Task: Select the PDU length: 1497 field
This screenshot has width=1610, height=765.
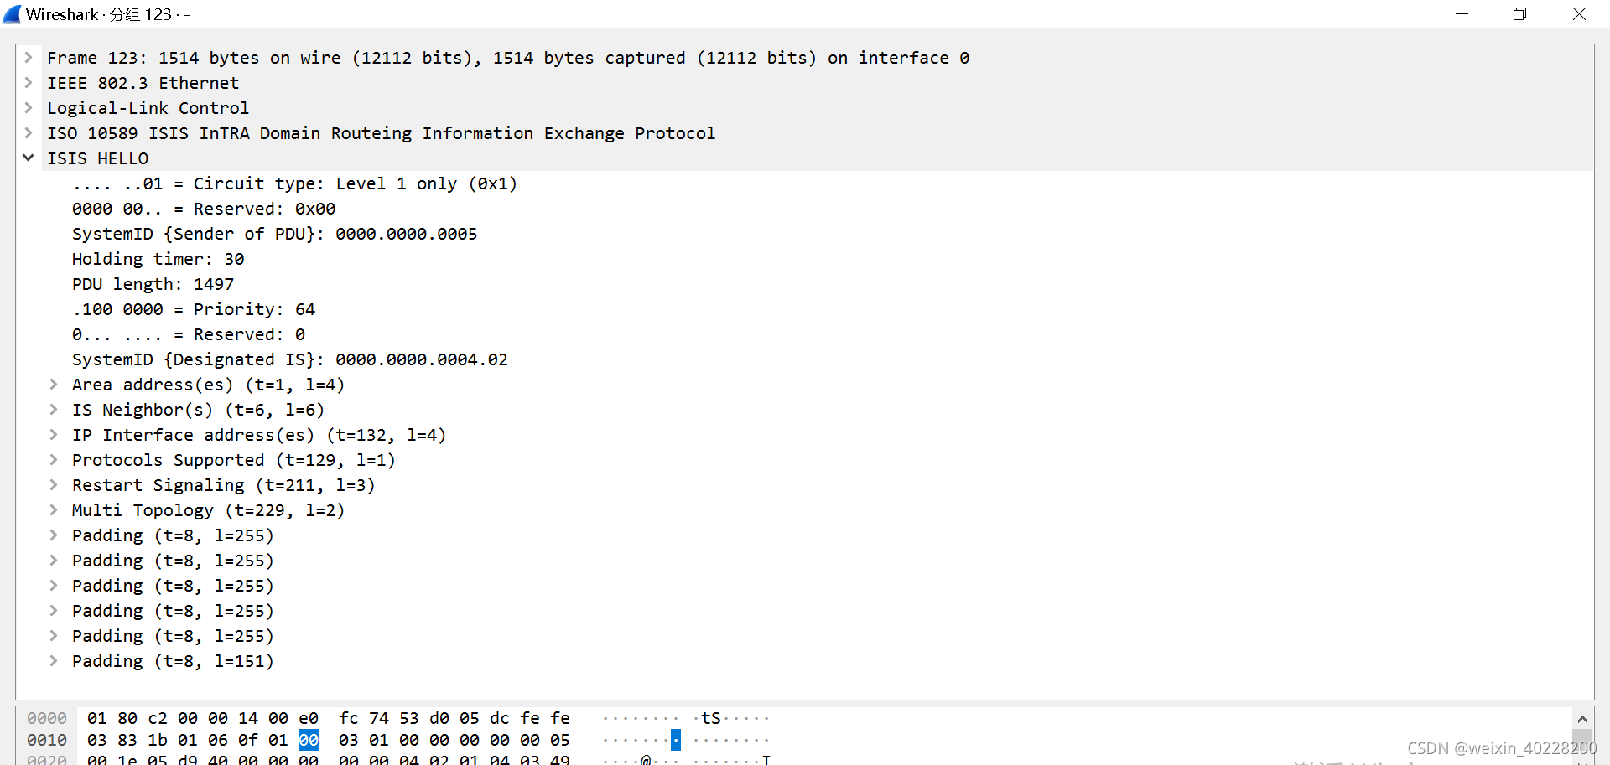Action: [153, 284]
